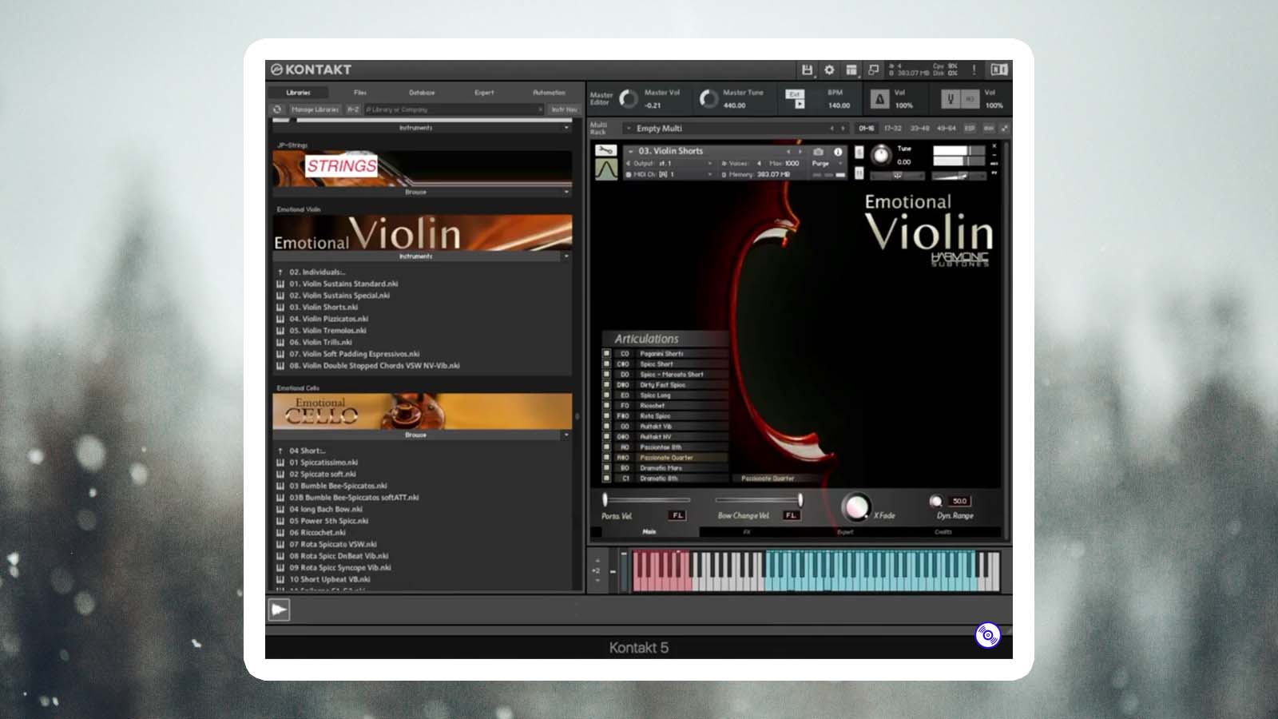1278x719 pixels.
Task: Toggle the Rota Spicc articulation checkbox
Action: (x=606, y=415)
